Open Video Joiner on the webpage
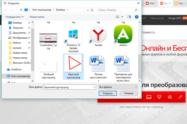187x124 pixels. click(157, 18)
